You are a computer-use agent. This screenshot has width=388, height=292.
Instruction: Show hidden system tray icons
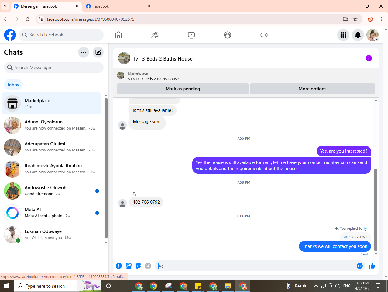coord(316,286)
